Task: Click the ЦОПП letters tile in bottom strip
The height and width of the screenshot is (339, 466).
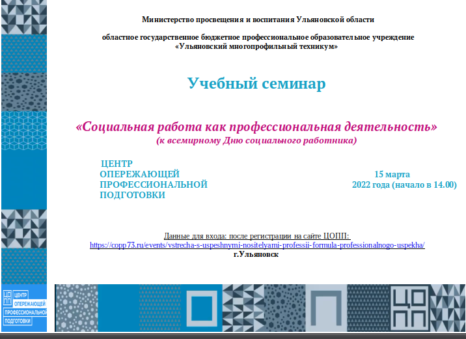Action: tap(408, 308)
